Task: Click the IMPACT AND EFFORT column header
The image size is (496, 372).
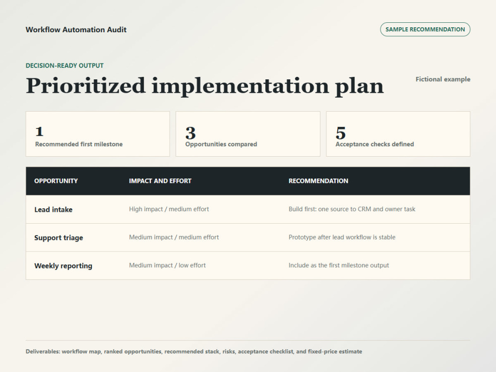Action: coord(160,181)
